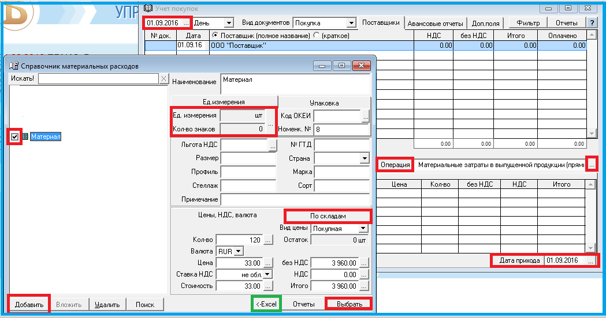Click the Оплачено column header

click(x=562, y=36)
